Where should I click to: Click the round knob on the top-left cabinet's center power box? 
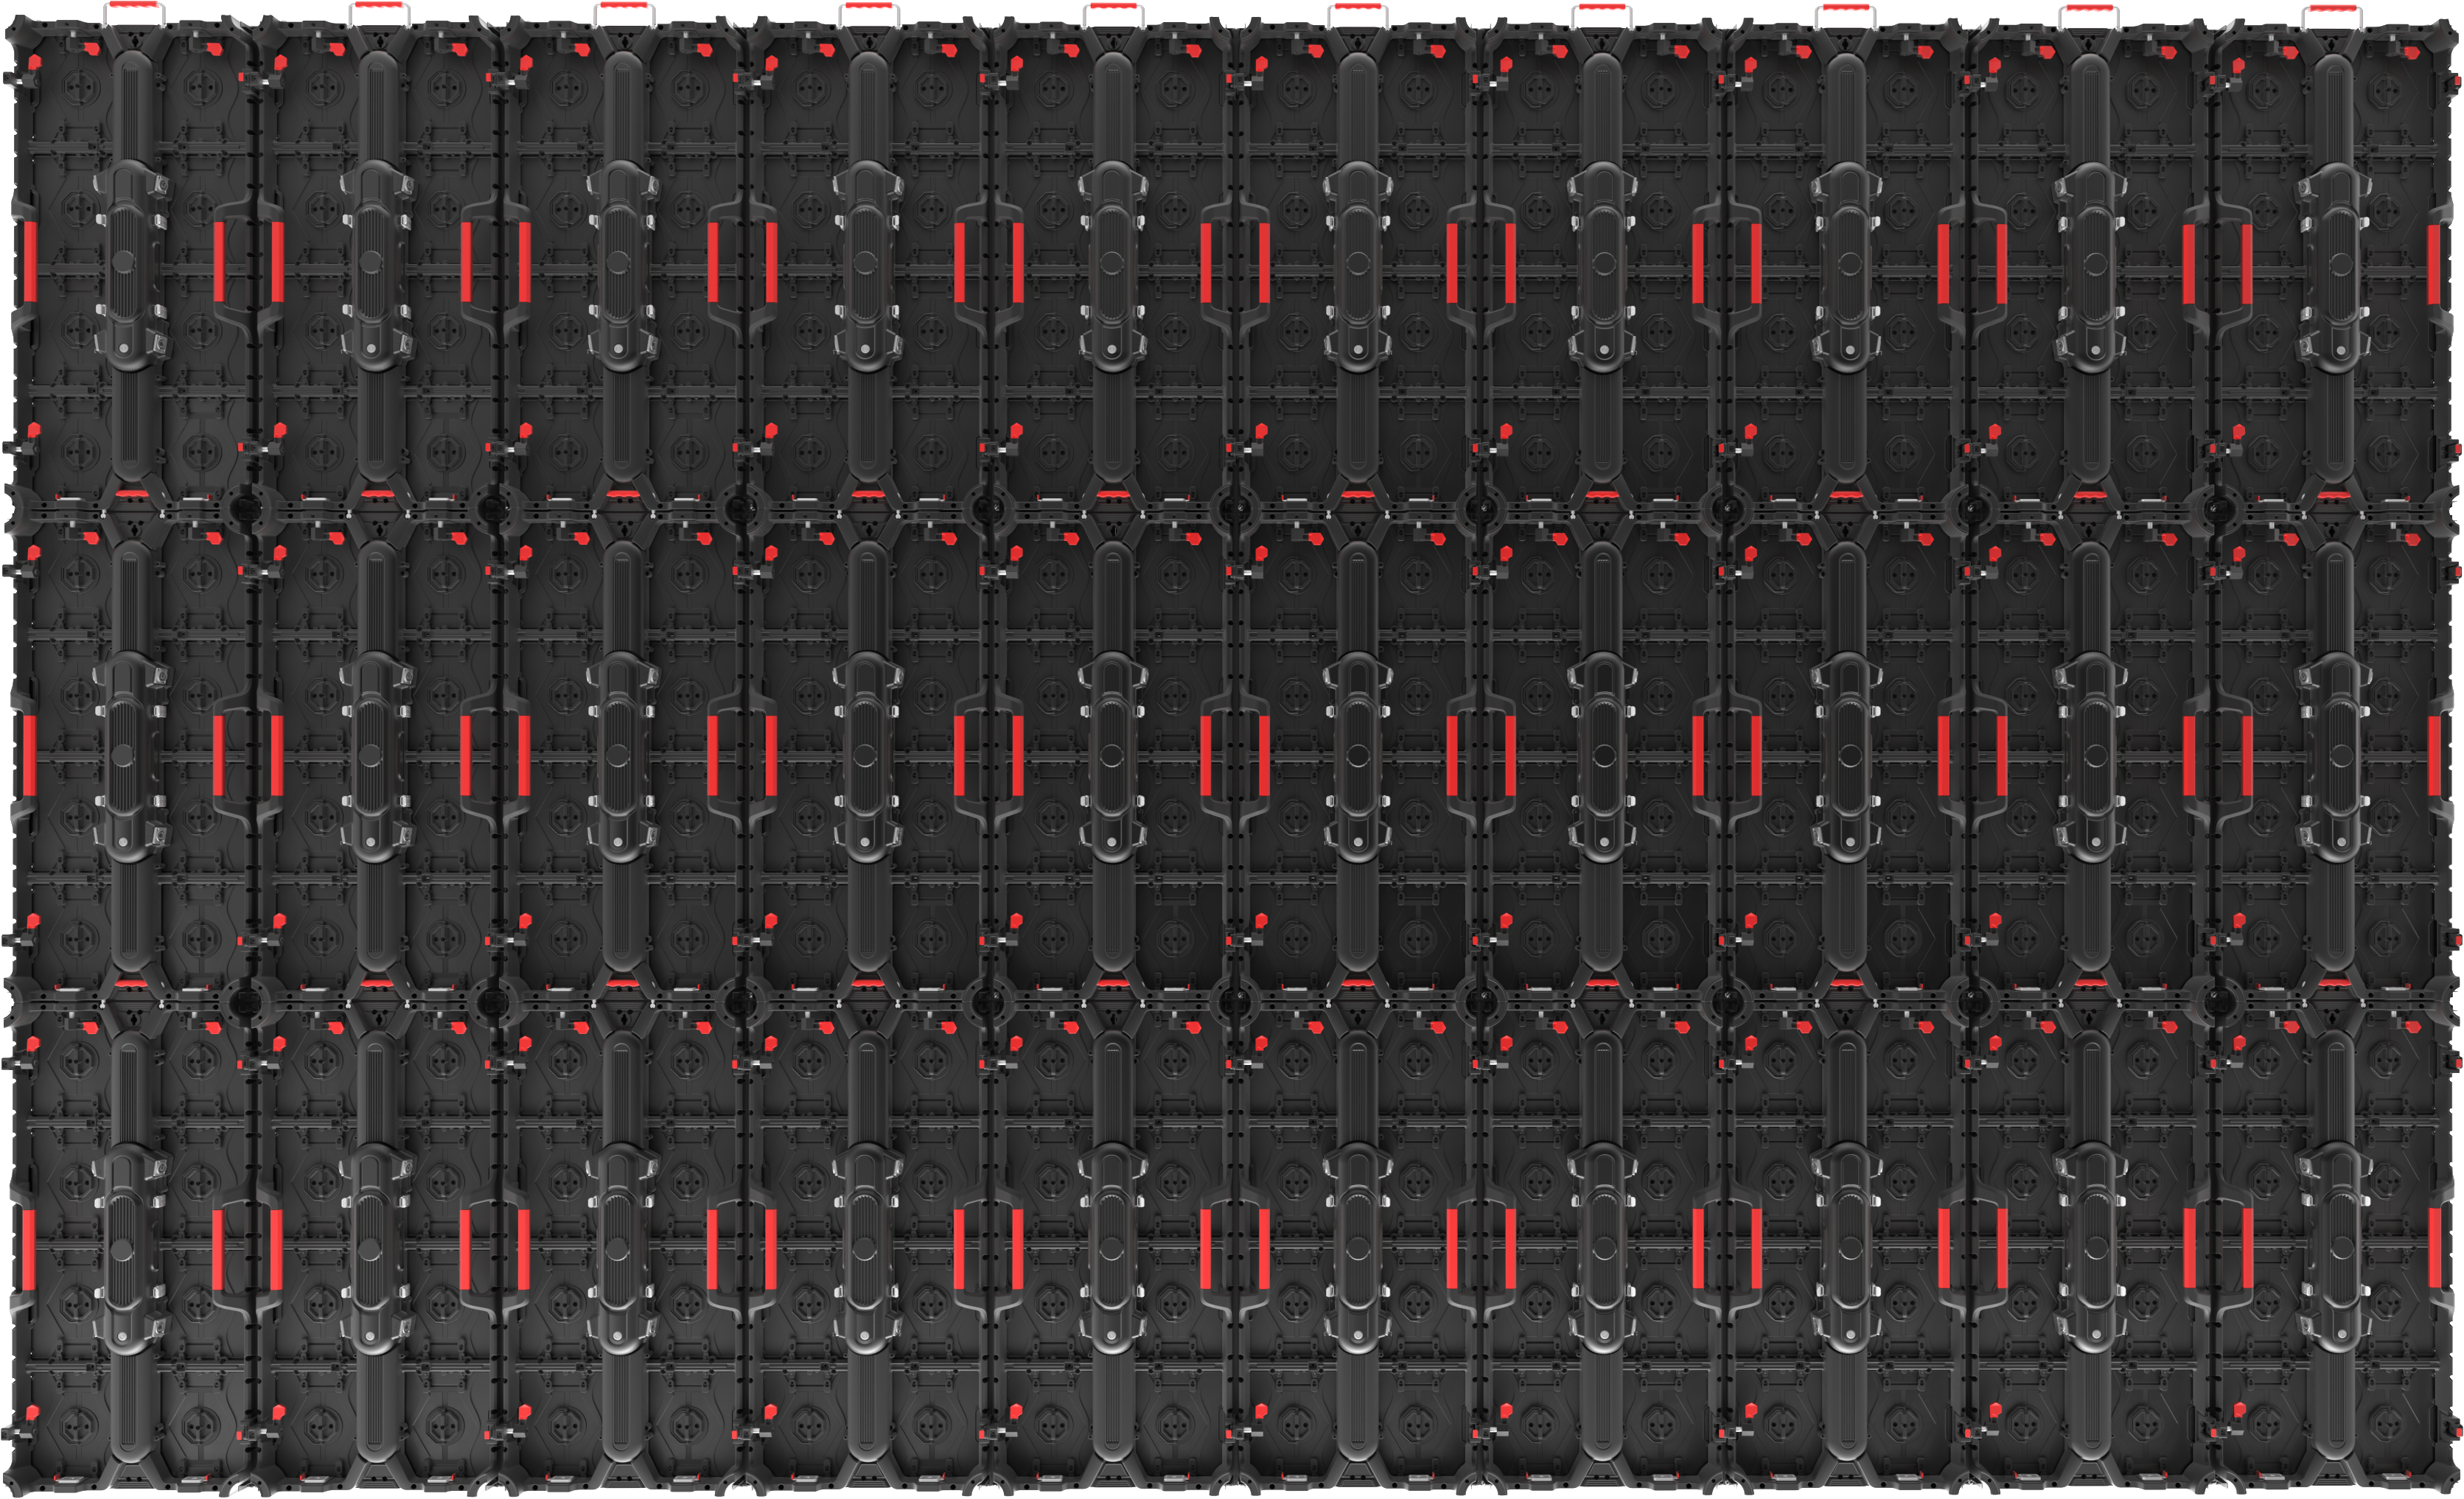pyautogui.click(x=124, y=262)
